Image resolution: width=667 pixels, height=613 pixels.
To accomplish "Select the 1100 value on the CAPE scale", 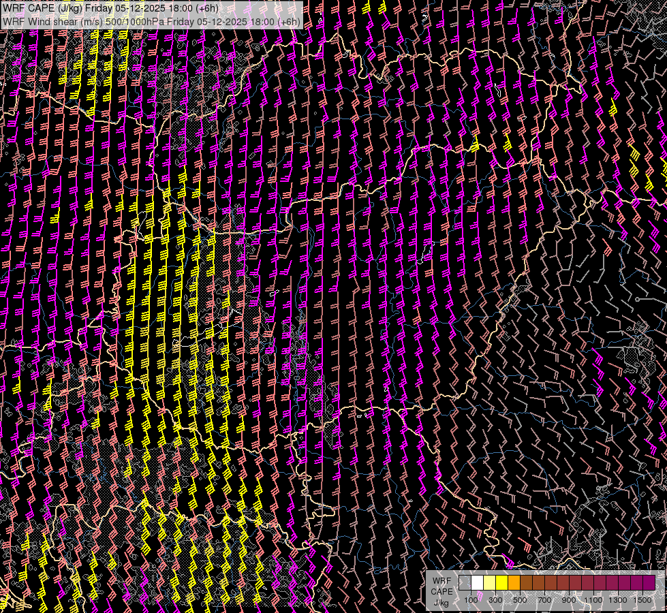I will point(593,600).
